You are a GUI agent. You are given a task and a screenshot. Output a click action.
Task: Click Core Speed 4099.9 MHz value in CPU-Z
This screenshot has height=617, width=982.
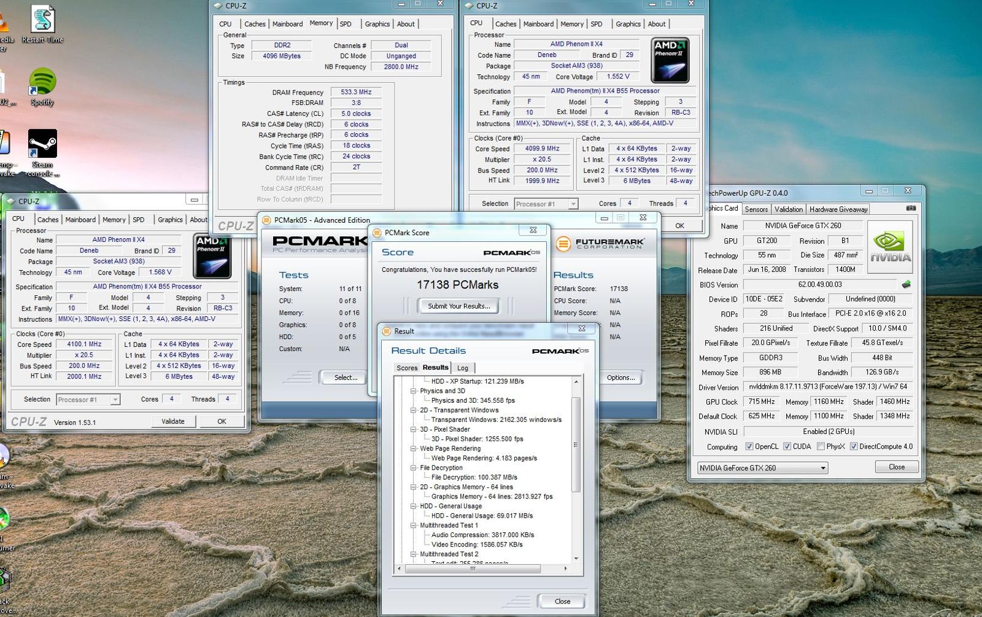543,149
